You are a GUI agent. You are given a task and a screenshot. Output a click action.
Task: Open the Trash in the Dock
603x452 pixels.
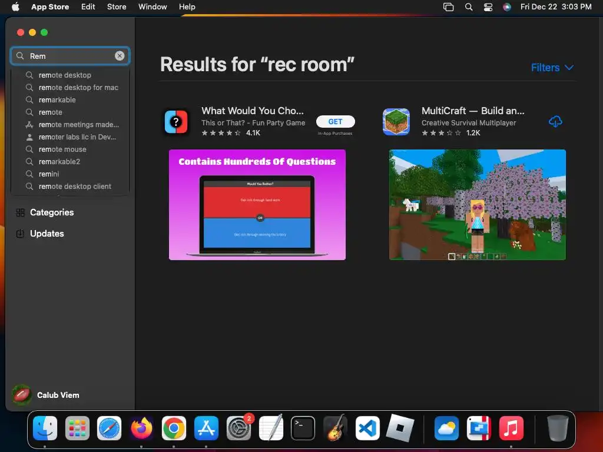pyautogui.click(x=558, y=428)
